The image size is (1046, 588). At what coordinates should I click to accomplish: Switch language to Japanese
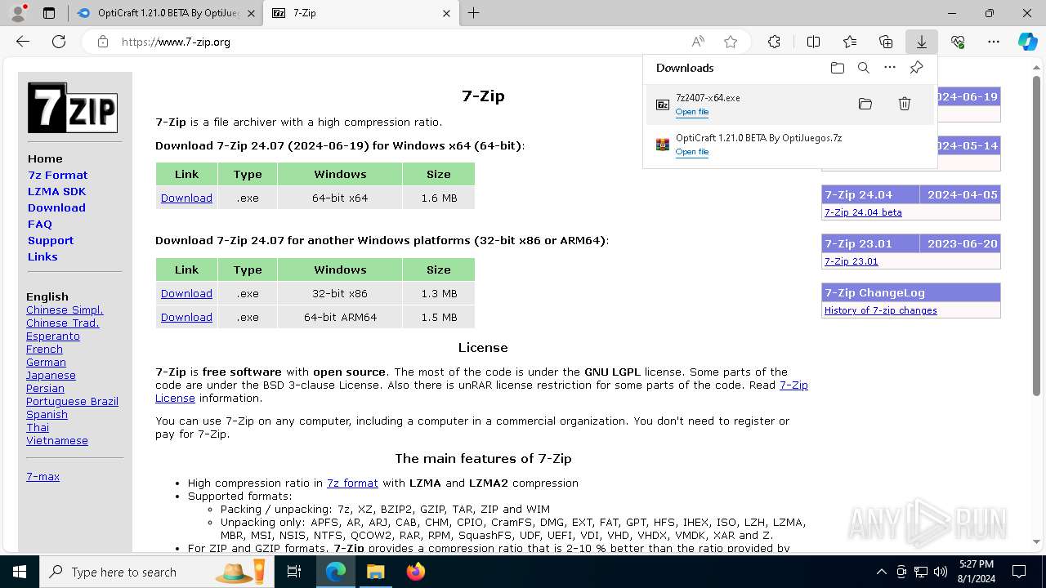51,376
